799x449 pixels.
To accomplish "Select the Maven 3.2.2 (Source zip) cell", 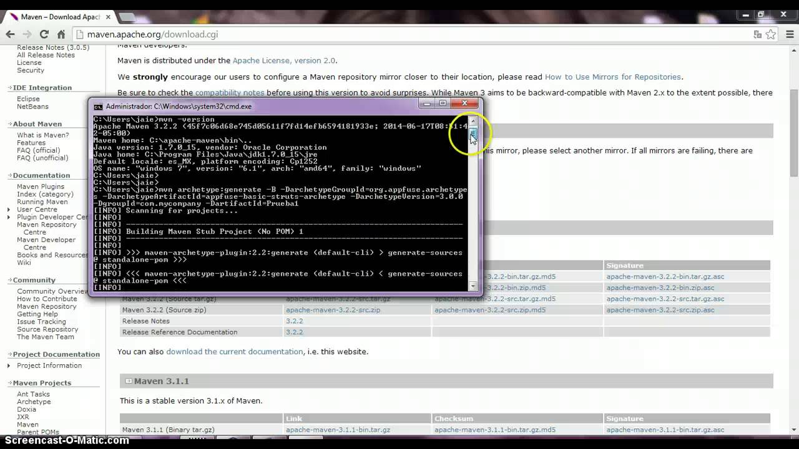I will (x=201, y=310).
